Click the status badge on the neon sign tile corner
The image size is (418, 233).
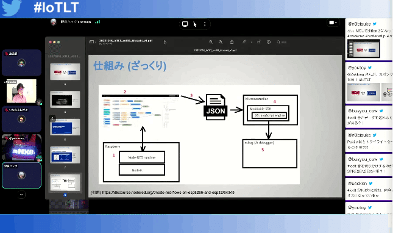pos(39,158)
